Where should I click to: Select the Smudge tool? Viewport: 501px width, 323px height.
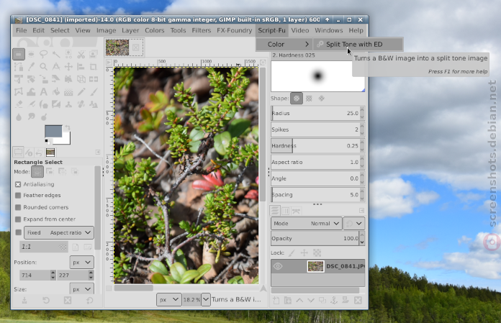tap(31, 117)
